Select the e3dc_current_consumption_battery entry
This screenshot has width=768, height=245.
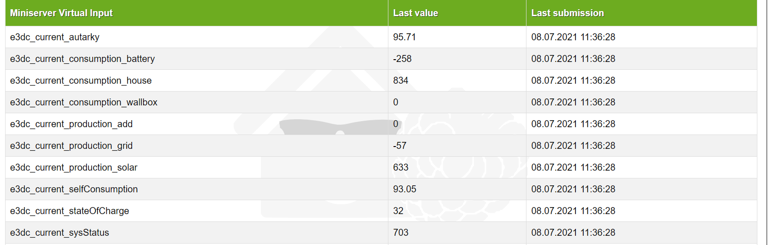(82, 59)
